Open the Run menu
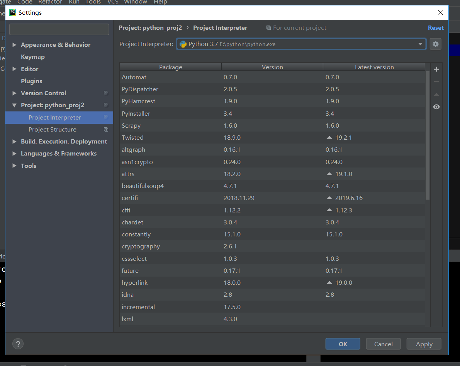 pos(74,2)
